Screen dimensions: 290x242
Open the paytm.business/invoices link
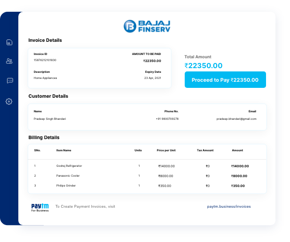[228, 206]
